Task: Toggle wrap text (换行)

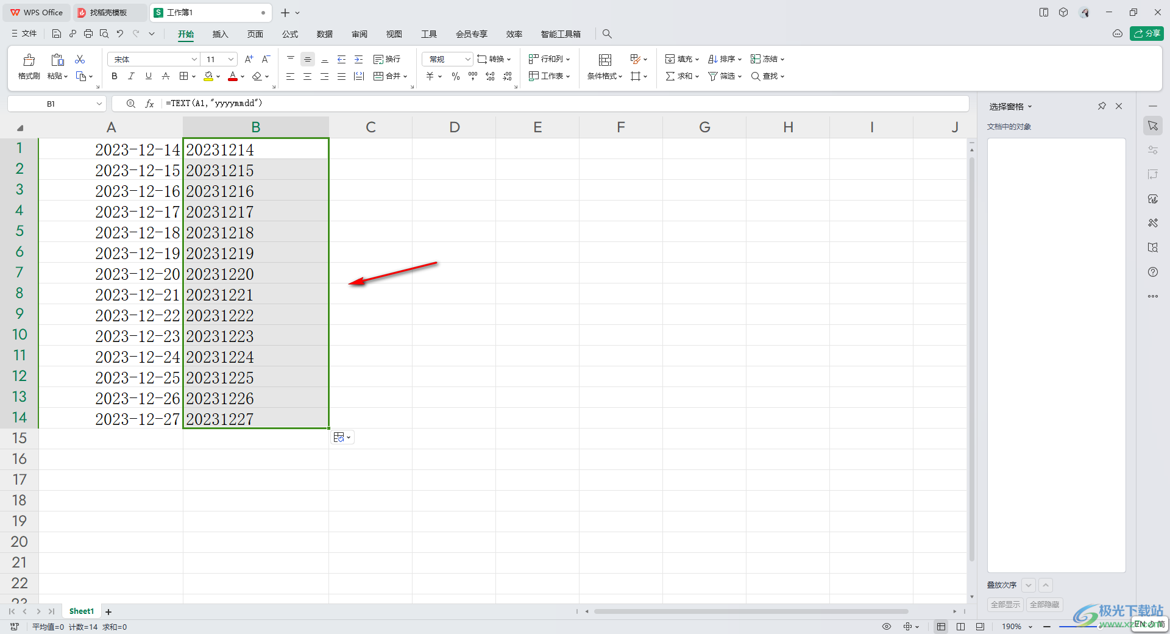Action: pyautogui.click(x=387, y=59)
